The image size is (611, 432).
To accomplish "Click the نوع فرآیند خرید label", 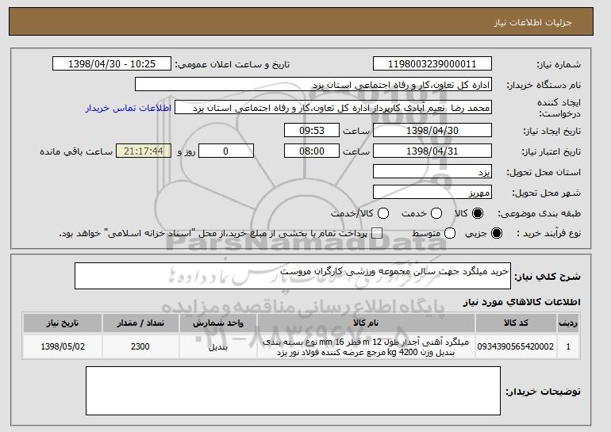I will pos(548,233).
